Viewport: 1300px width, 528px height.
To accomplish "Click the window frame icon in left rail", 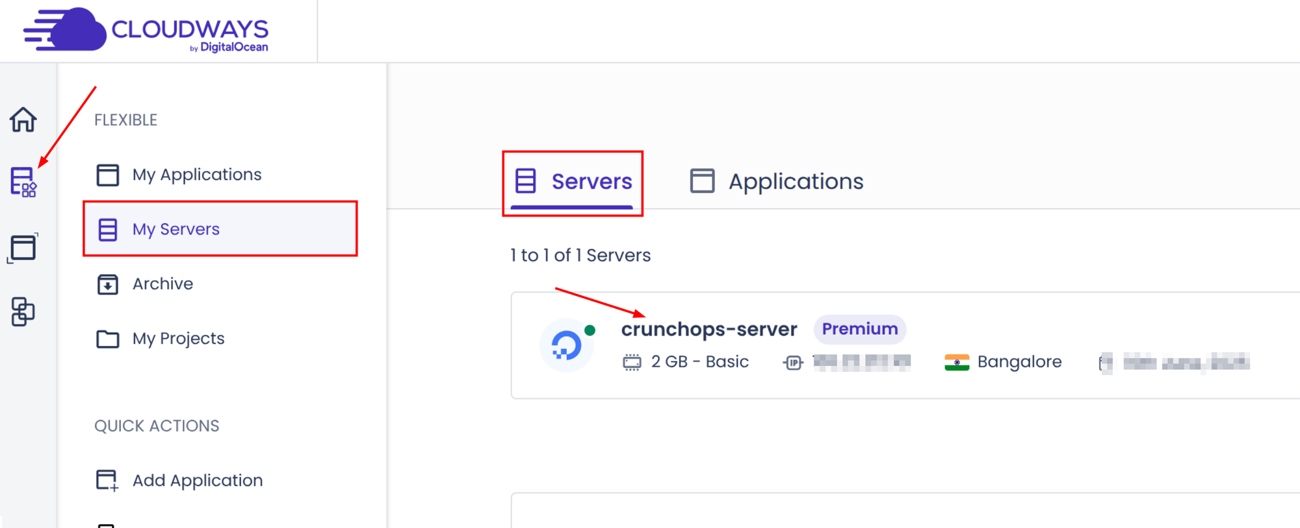I will (x=23, y=248).
